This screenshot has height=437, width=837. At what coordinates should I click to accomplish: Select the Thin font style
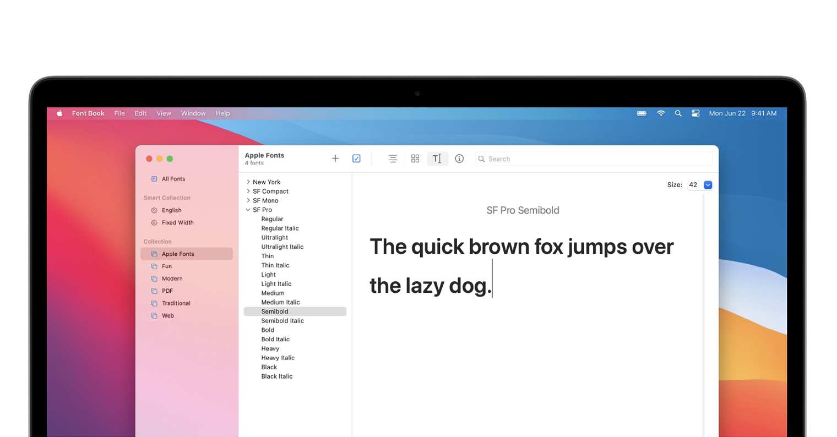(267, 256)
